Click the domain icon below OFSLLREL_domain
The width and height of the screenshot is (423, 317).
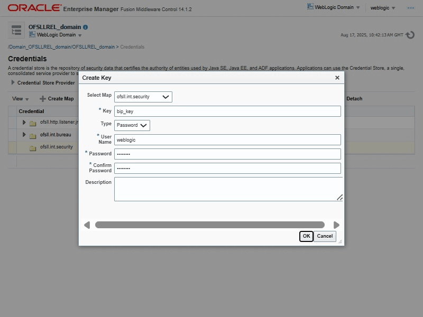[x=32, y=34]
